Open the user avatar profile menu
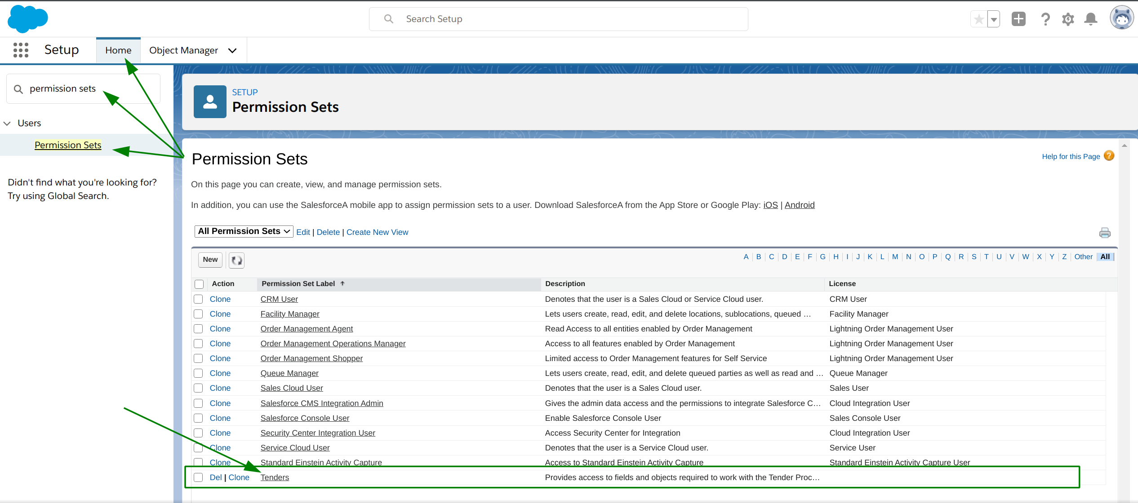Screen dimensions: 1138x503 [x=1122, y=18]
